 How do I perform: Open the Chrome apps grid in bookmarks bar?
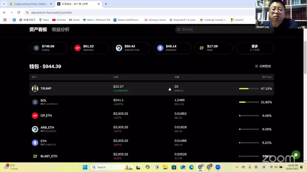[5, 20]
